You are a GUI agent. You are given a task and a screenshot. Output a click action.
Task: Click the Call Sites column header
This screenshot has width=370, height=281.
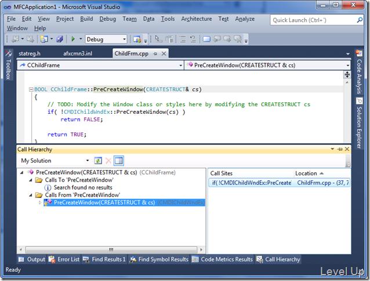coord(252,174)
